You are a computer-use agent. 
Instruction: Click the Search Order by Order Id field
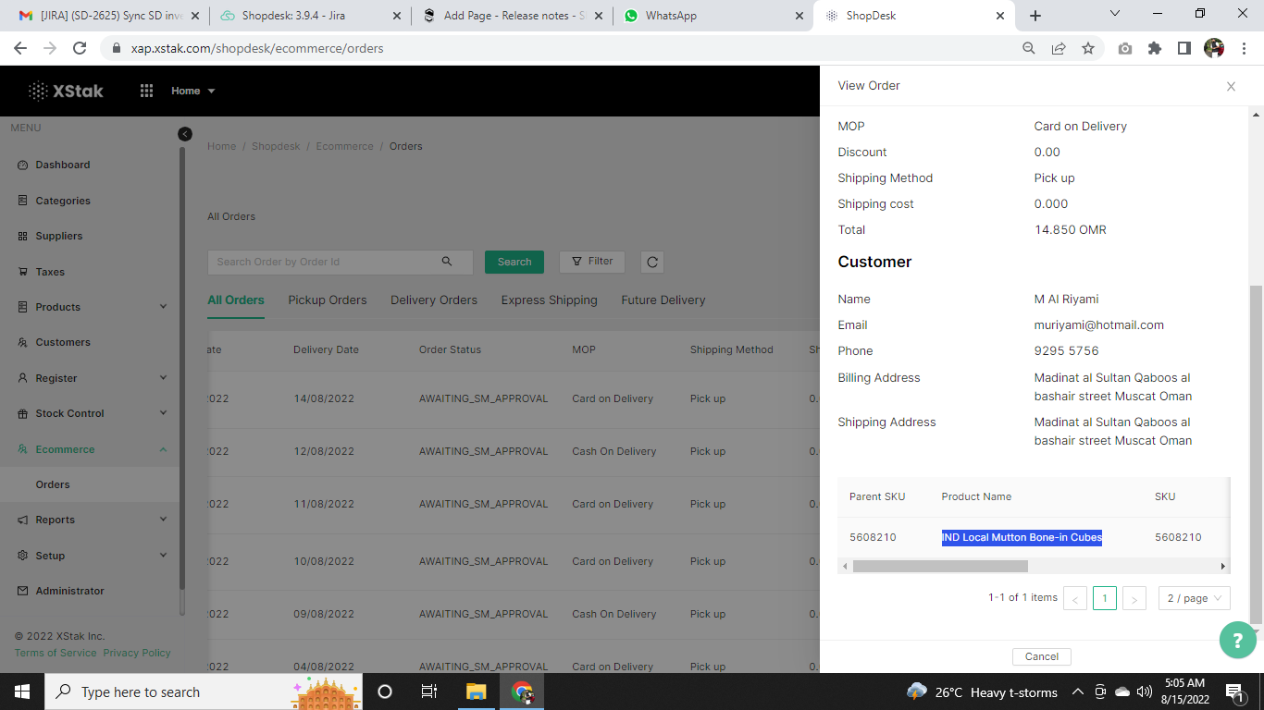click(324, 263)
